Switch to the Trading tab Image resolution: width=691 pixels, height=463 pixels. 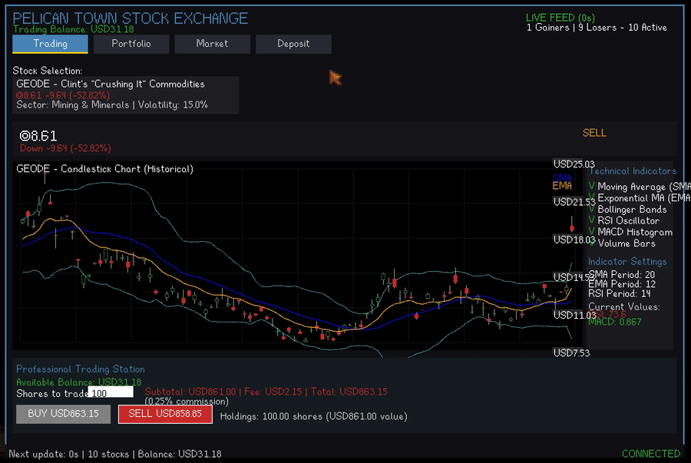pyautogui.click(x=50, y=44)
